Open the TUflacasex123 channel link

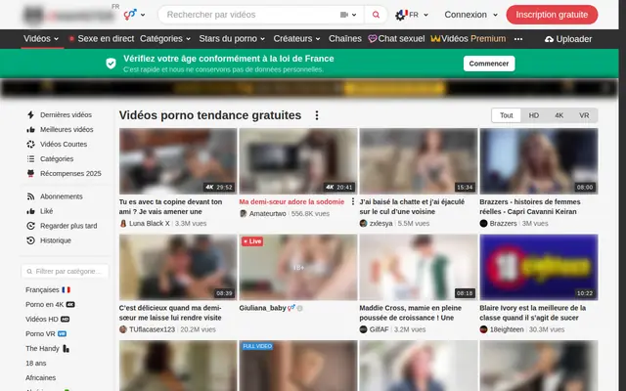[x=153, y=329]
